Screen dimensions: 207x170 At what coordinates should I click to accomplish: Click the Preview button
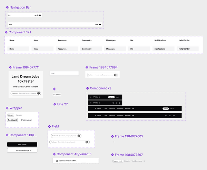point(57,95)
